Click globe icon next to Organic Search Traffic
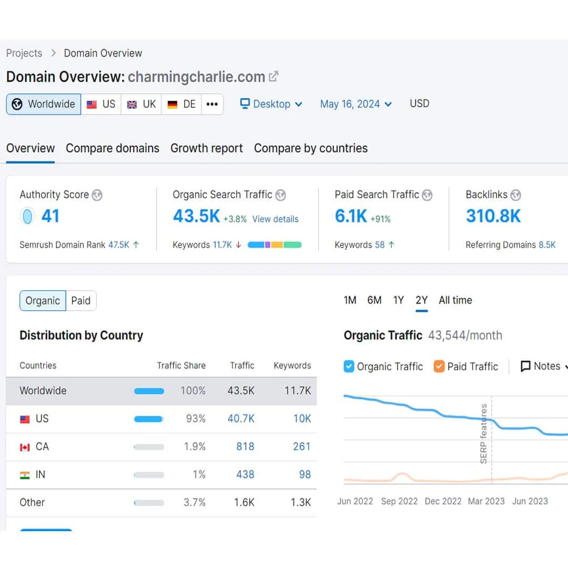568x568 pixels. (280, 195)
